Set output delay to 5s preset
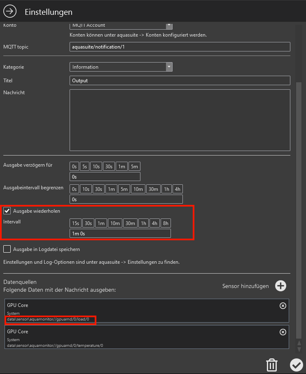306x374 pixels. tap(84, 167)
